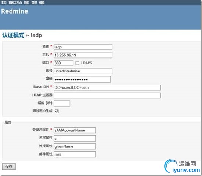Click the 属性 fieldset legend

click(x=8, y=122)
